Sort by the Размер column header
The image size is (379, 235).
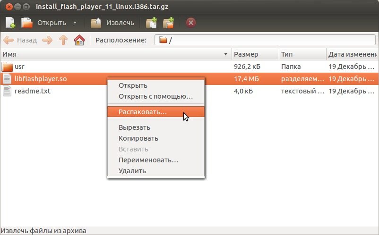255,54
